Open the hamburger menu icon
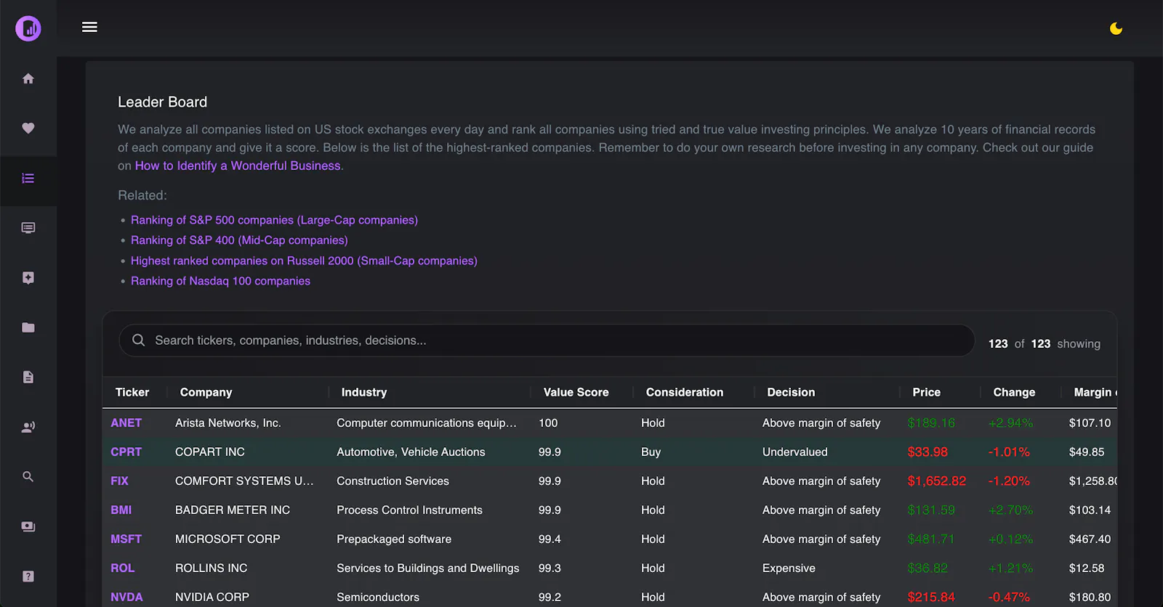Image resolution: width=1163 pixels, height=607 pixels. [x=89, y=27]
